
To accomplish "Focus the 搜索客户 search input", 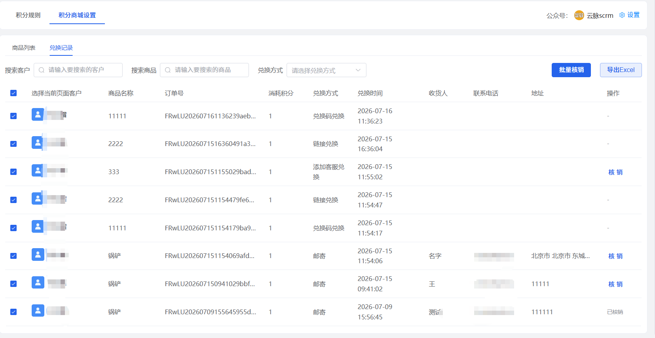I will tap(78, 70).
